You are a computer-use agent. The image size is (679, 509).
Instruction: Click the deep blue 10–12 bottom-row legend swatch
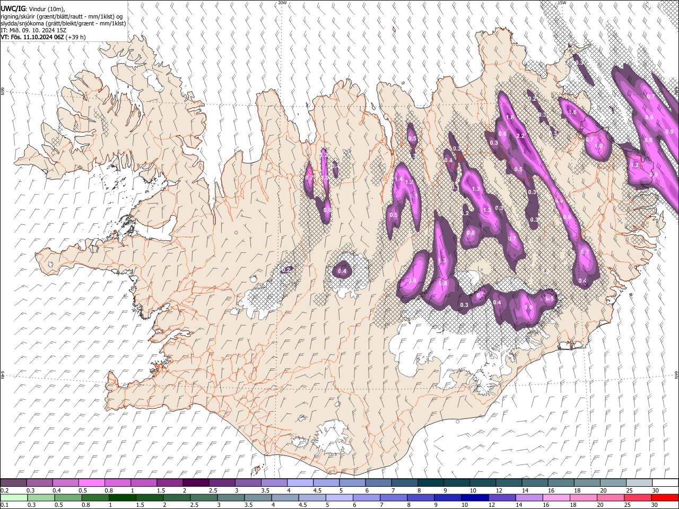pyautogui.click(x=475, y=497)
